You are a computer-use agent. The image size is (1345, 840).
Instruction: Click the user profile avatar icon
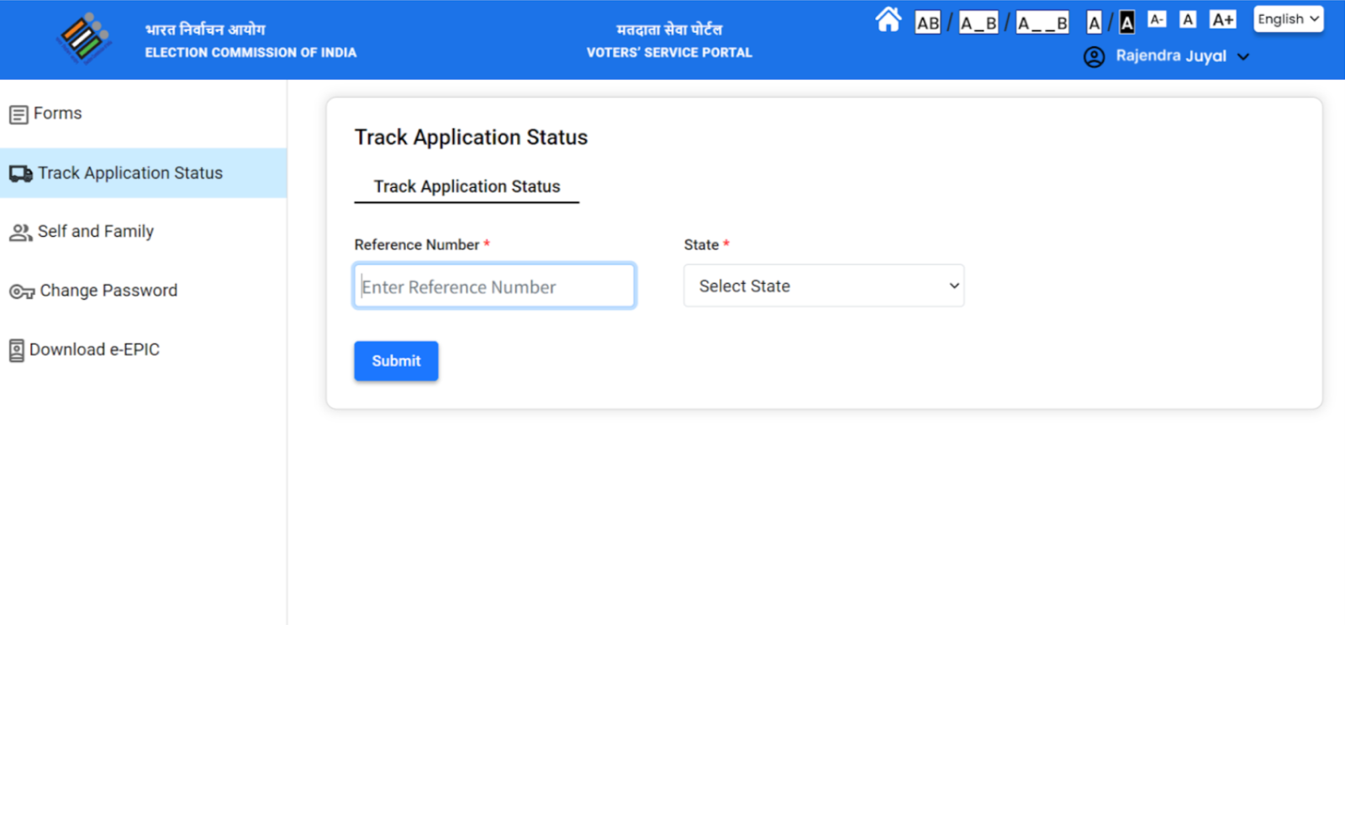click(1094, 56)
